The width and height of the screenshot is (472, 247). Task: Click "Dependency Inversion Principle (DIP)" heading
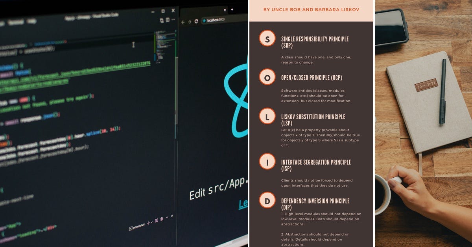pos(315,204)
